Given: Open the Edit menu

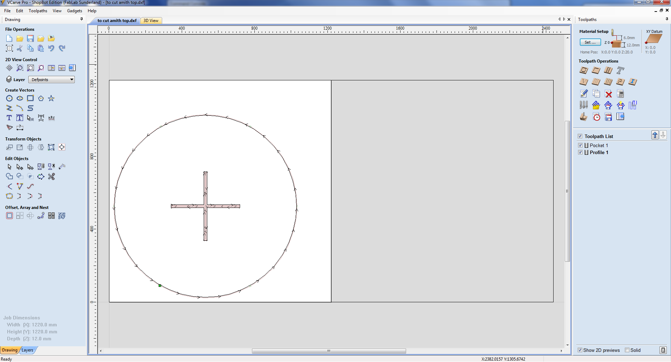Looking at the screenshot, I should coord(20,11).
